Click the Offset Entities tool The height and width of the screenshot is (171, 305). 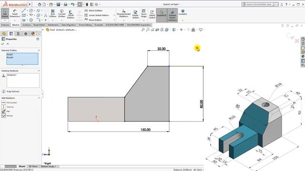[71, 14]
